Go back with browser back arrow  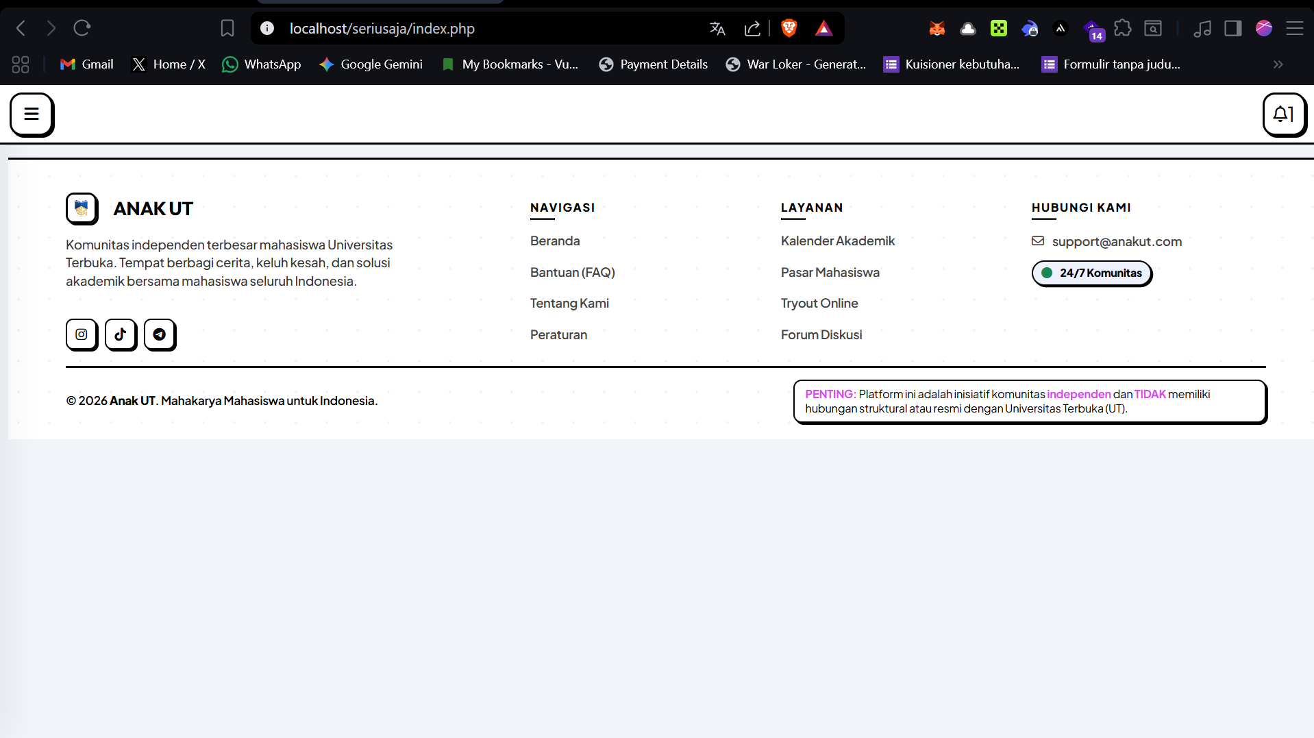coord(21,28)
